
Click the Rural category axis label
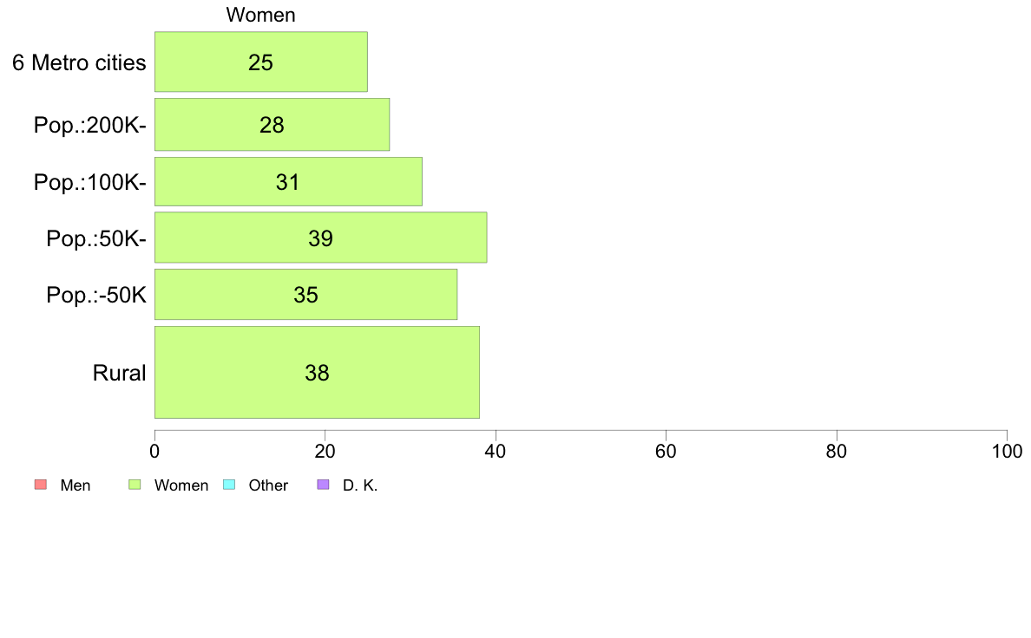[x=119, y=373]
